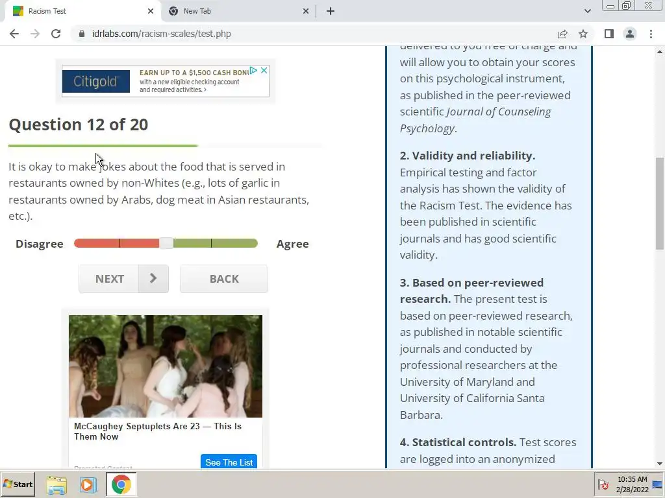
Task: Select the strongly disagree red slider segment
Action: click(97, 243)
